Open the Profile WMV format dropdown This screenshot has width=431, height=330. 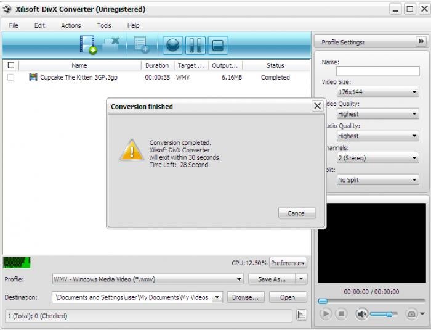point(148,279)
